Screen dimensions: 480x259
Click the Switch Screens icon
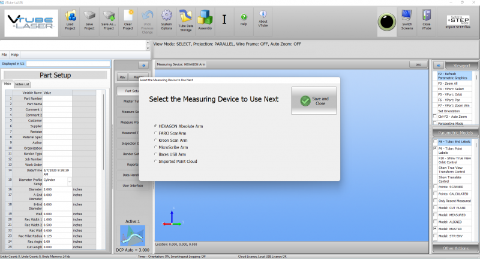pos(407,16)
